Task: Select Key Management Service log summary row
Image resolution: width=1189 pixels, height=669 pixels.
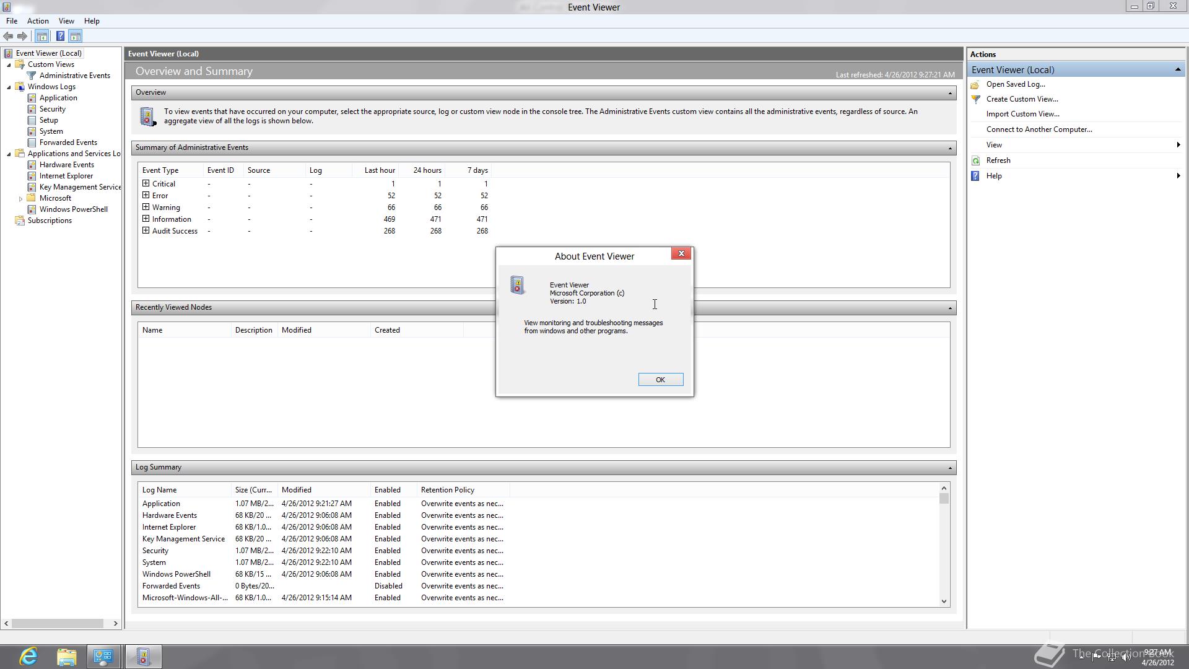Action: click(x=323, y=539)
